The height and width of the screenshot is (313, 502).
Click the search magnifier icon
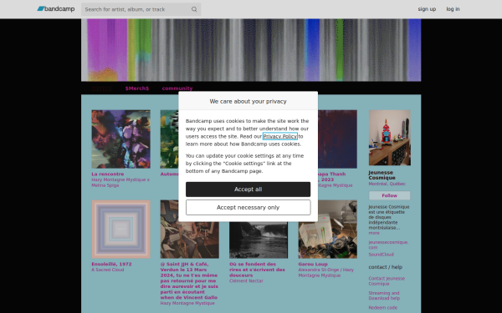tap(194, 9)
